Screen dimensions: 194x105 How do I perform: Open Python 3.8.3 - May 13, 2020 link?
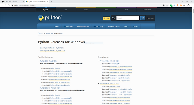click(49, 61)
